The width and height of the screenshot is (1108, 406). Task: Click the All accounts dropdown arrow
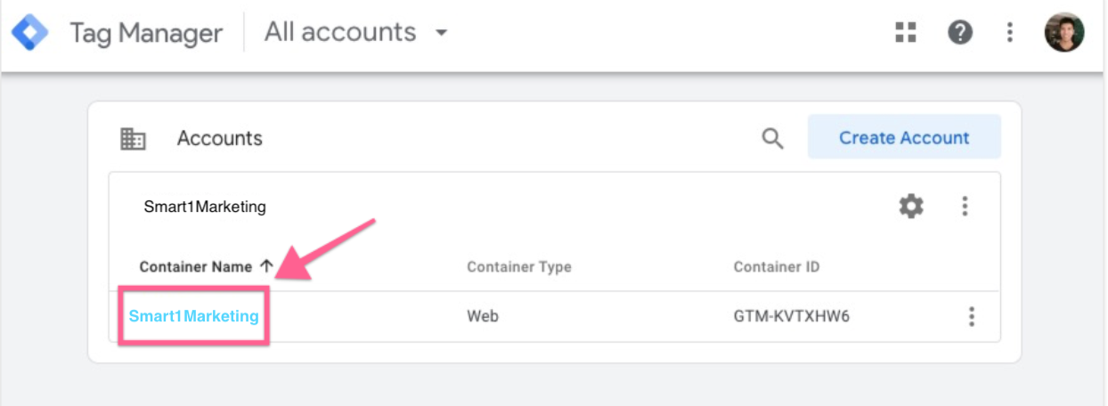click(x=440, y=34)
